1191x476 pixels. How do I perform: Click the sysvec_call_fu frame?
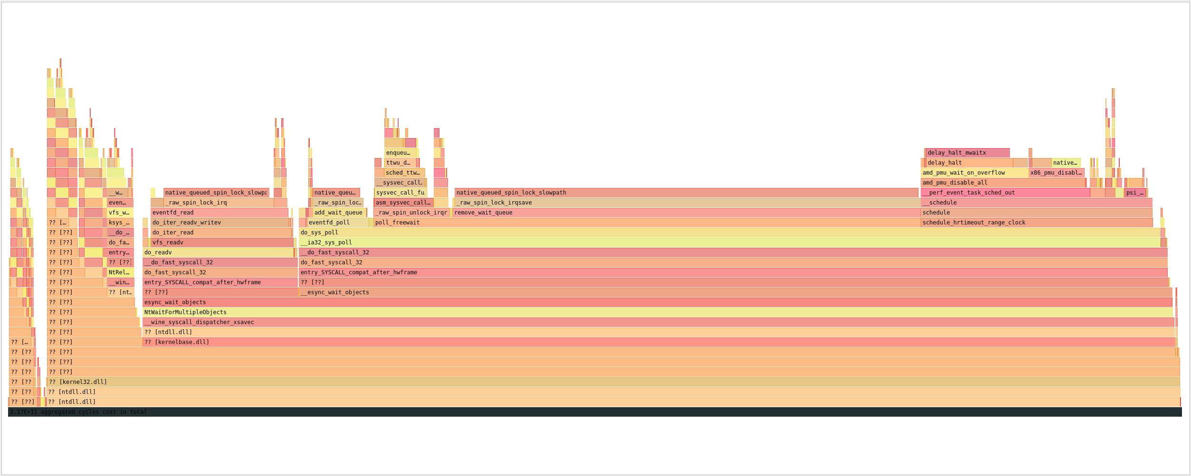click(x=400, y=193)
